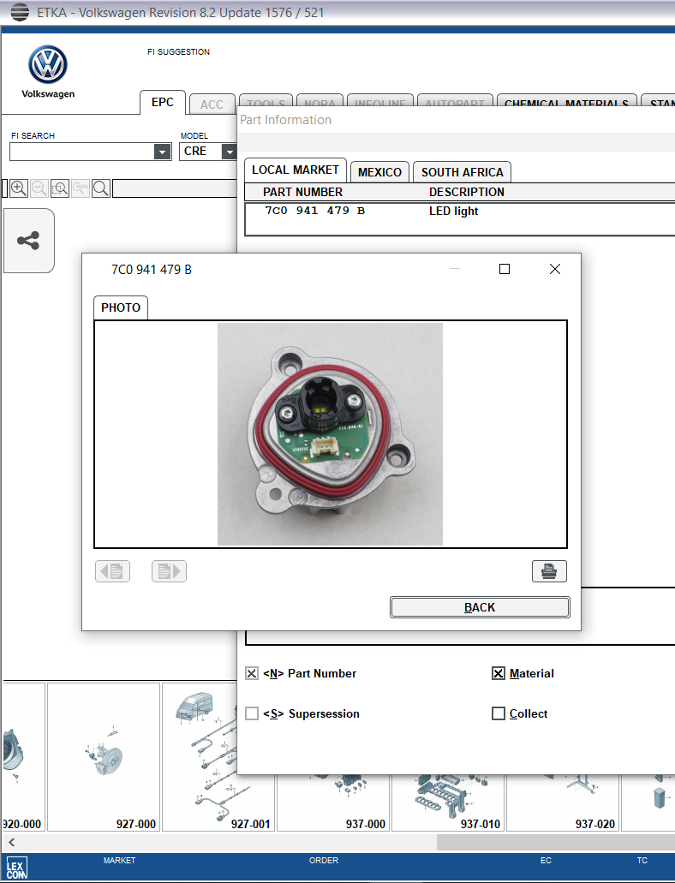This screenshot has height=883, width=675.
Task: Click the previous photo page icon
Action: coord(113,571)
